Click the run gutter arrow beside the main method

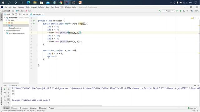(34, 24)
